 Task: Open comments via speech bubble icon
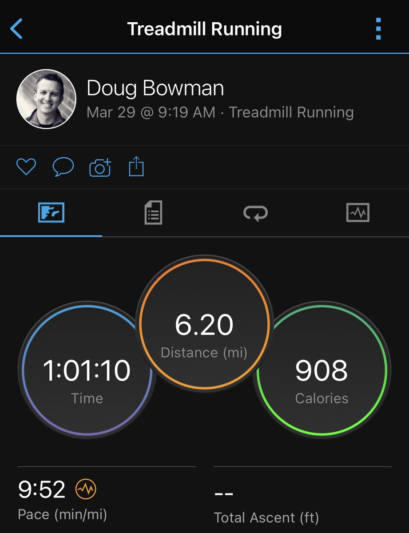[63, 167]
